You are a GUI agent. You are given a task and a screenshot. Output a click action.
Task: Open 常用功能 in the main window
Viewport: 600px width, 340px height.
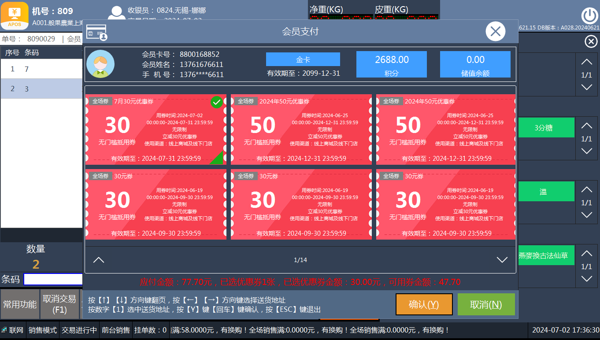tap(20, 304)
